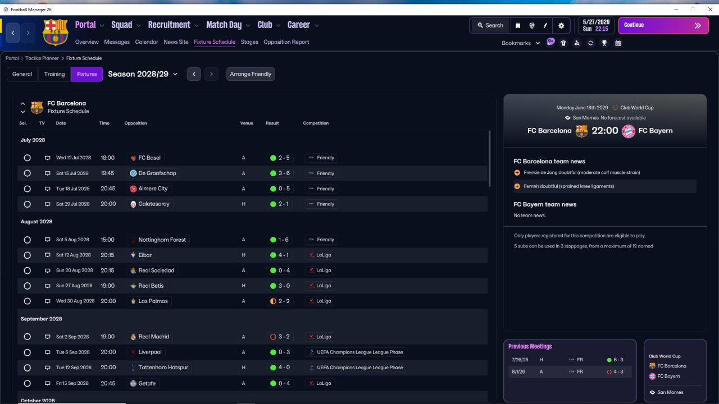
Task: Click the Getafe club badge icon
Action: 133,383
